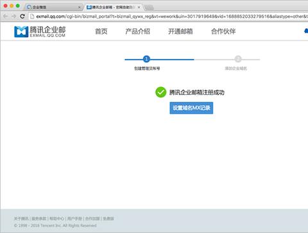This screenshot has height=233, width=308.
Task: Open the 合作加盟 footer link
Action: (x=92, y=218)
